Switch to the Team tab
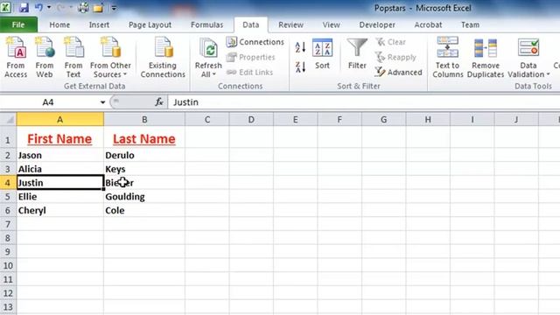The width and height of the screenshot is (560, 315). point(470,24)
